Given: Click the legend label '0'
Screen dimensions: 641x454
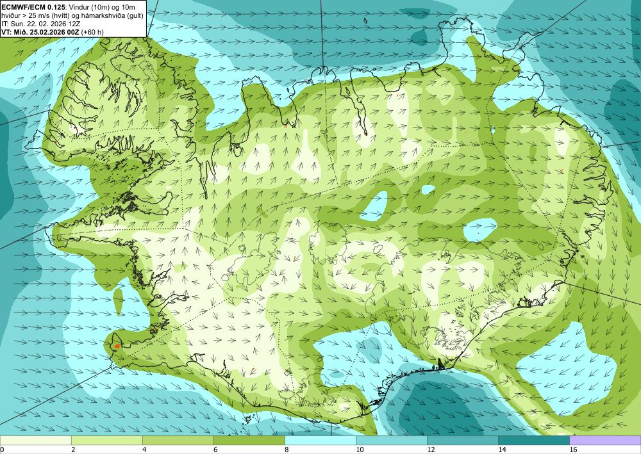Looking at the screenshot, I should [x=2, y=450].
